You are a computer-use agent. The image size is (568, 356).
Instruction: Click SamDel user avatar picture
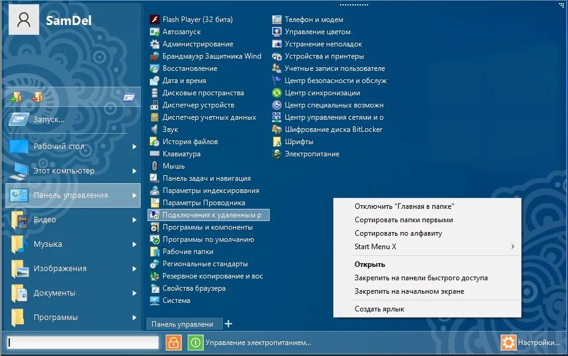(x=24, y=20)
